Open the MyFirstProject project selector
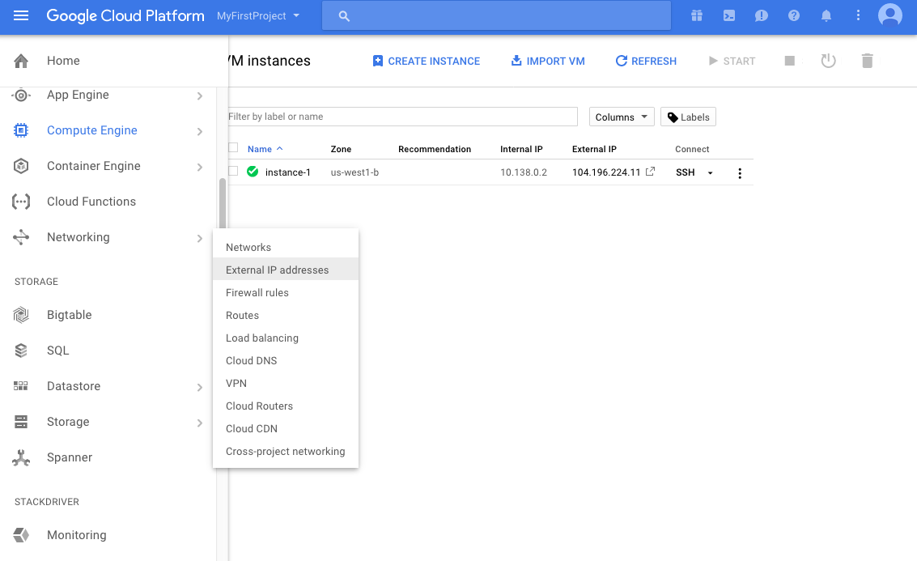Image resolution: width=917 pixels, height=561 pixels. click(x=258, y=16)
